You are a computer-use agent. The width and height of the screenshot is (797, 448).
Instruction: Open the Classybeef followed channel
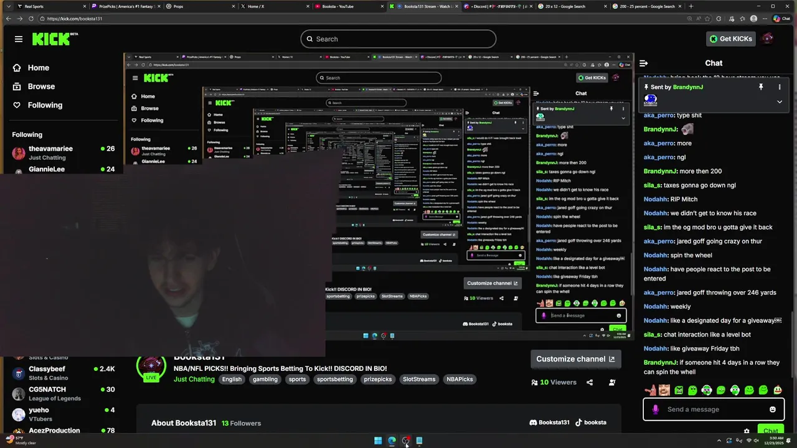click(62, 373)
